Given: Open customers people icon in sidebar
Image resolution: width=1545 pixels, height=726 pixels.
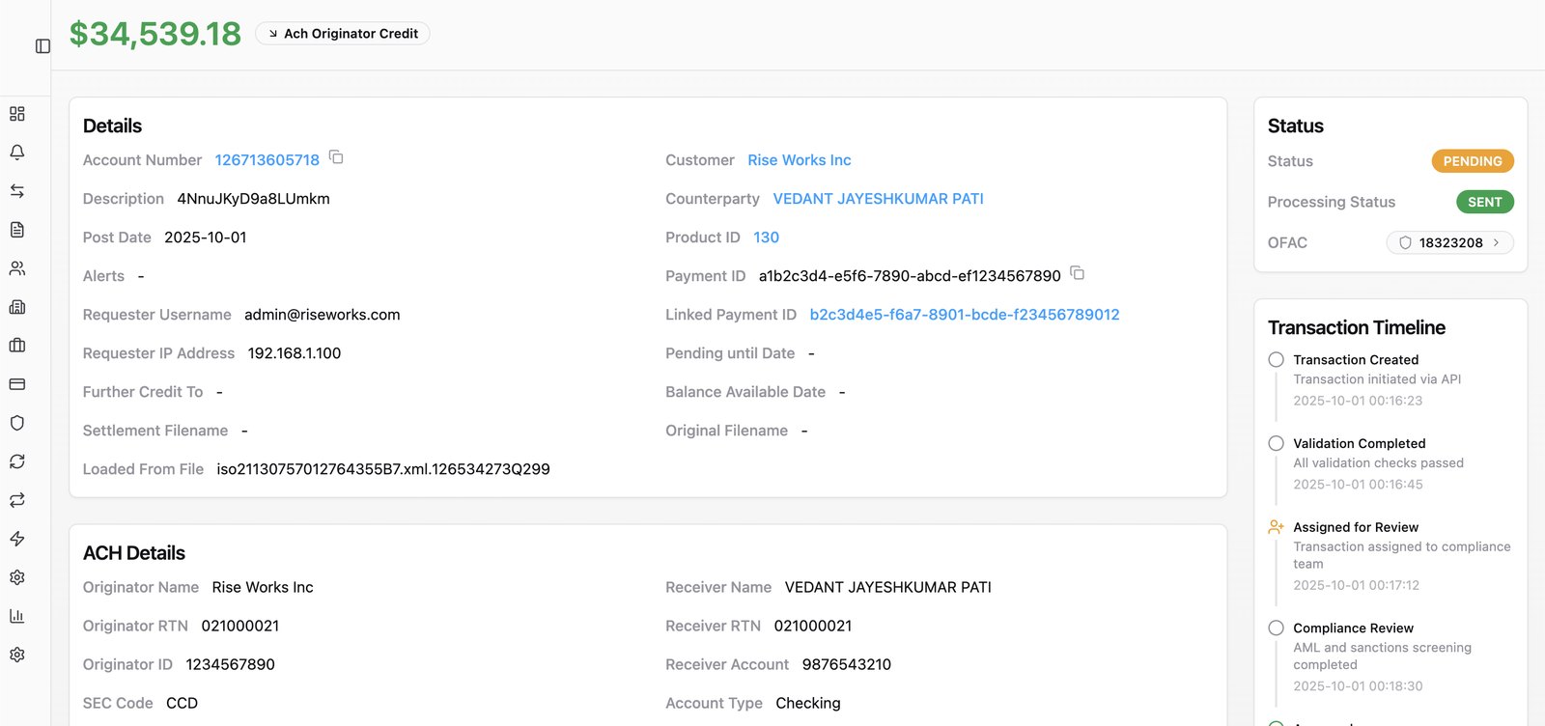Looking at the screenshot, I should click(x=17, y=268).
